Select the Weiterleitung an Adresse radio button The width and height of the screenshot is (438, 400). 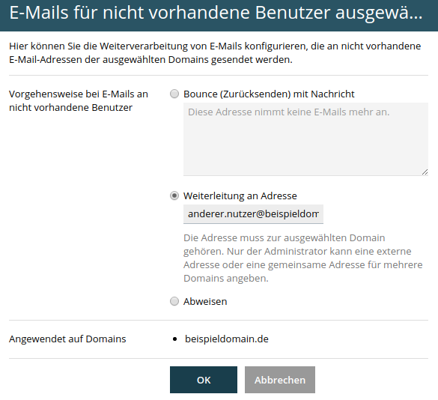click(x=174, y=196)
